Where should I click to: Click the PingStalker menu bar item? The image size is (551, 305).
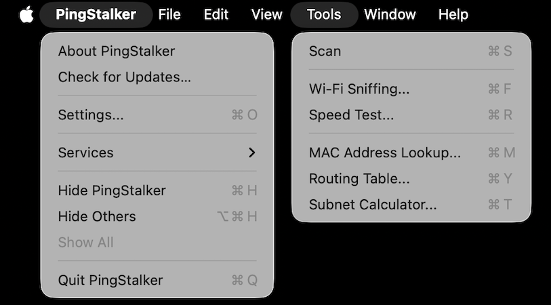pyautogui.click(x=96, y=14)
